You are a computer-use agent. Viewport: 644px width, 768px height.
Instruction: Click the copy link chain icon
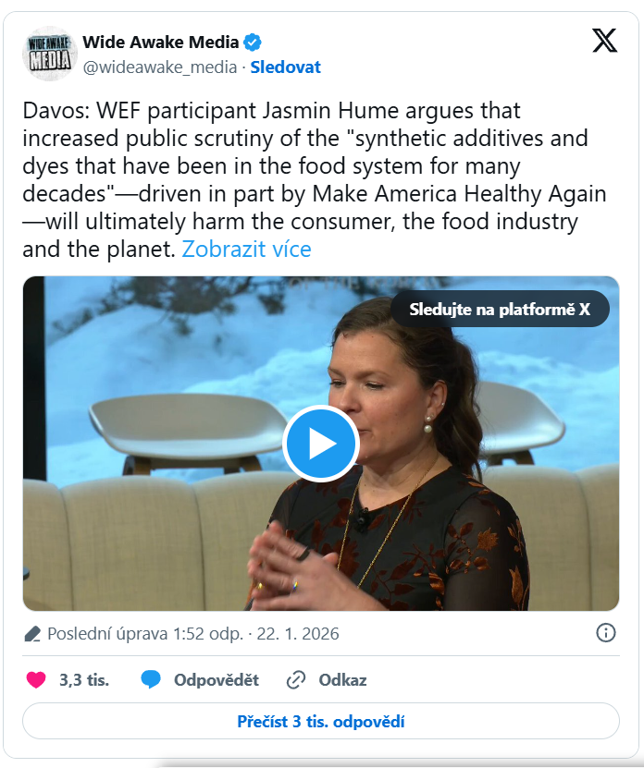click(296, 680)
